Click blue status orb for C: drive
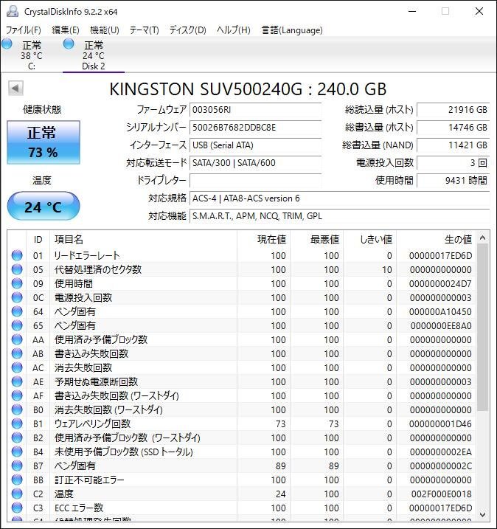 coord(7,44)
